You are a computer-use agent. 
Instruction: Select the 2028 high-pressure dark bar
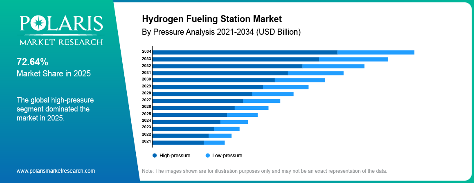tap(202, 94)
